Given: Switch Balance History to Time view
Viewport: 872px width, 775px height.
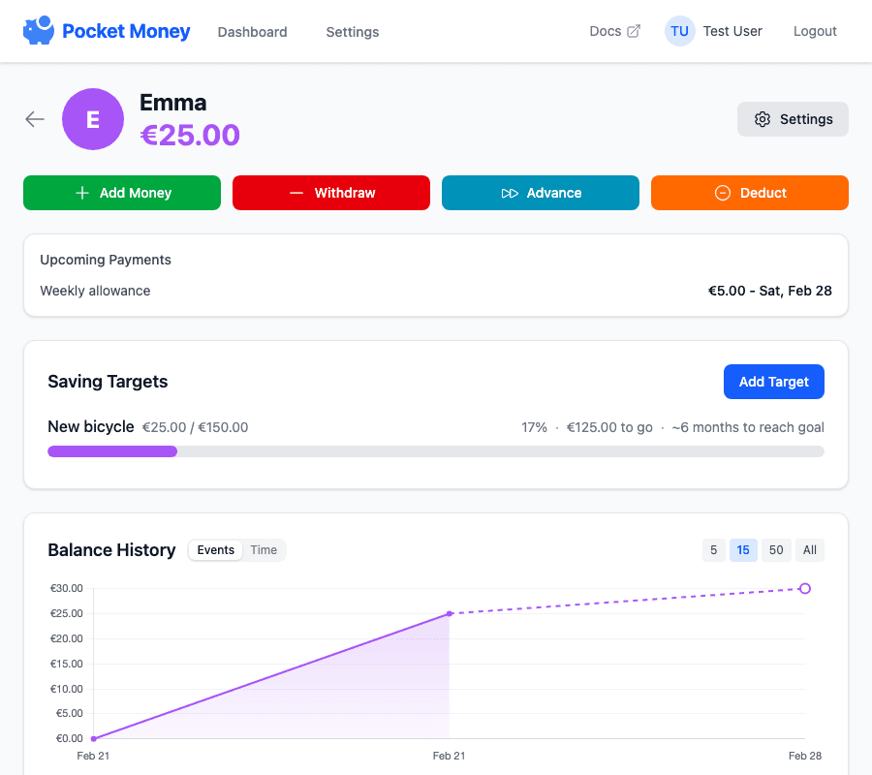Looking at the screenshot, I should coord(264,550).
